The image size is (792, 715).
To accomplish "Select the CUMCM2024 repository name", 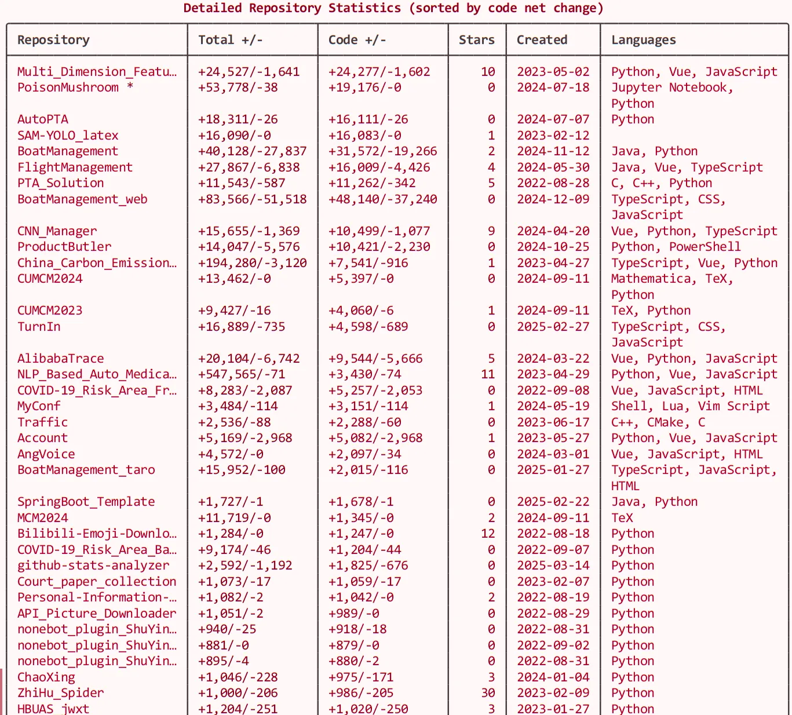I will 50,279.
